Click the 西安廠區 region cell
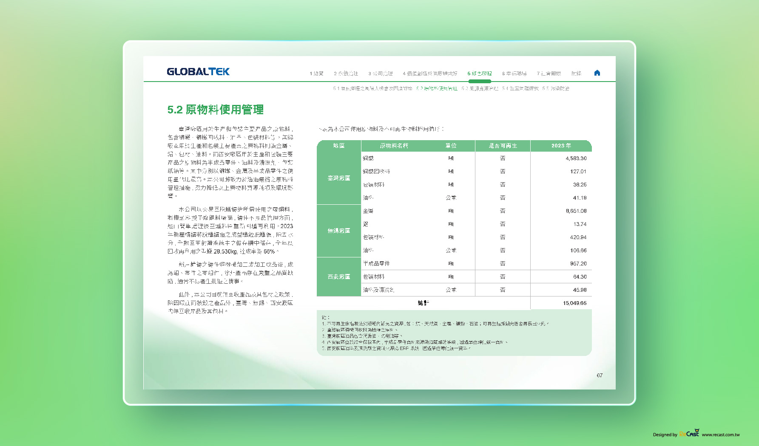 point(339,277)
